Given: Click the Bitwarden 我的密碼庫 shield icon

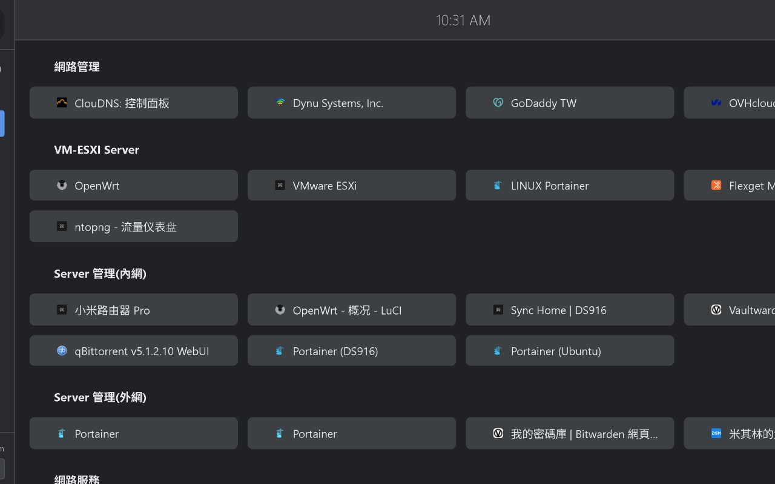Looking at the screenshot, I should [x=498, y=433].
